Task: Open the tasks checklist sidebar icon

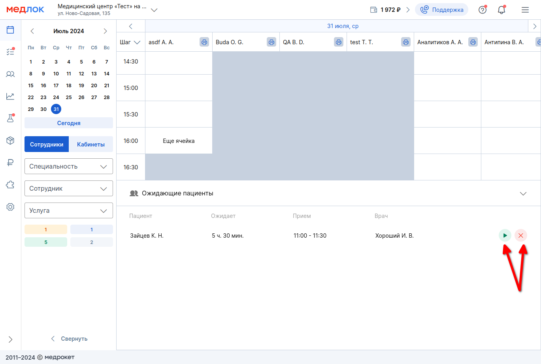Action: tap(10, 52)
